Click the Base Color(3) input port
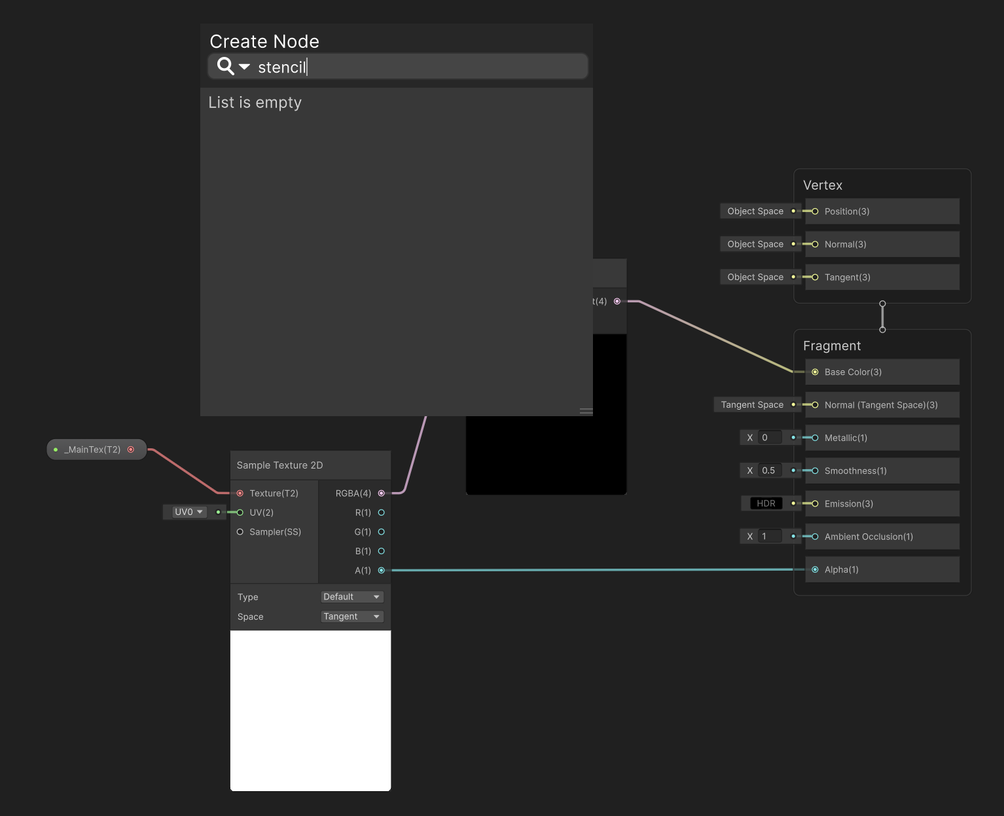This screenshot has height=816, width=1004. coord(815,372)
